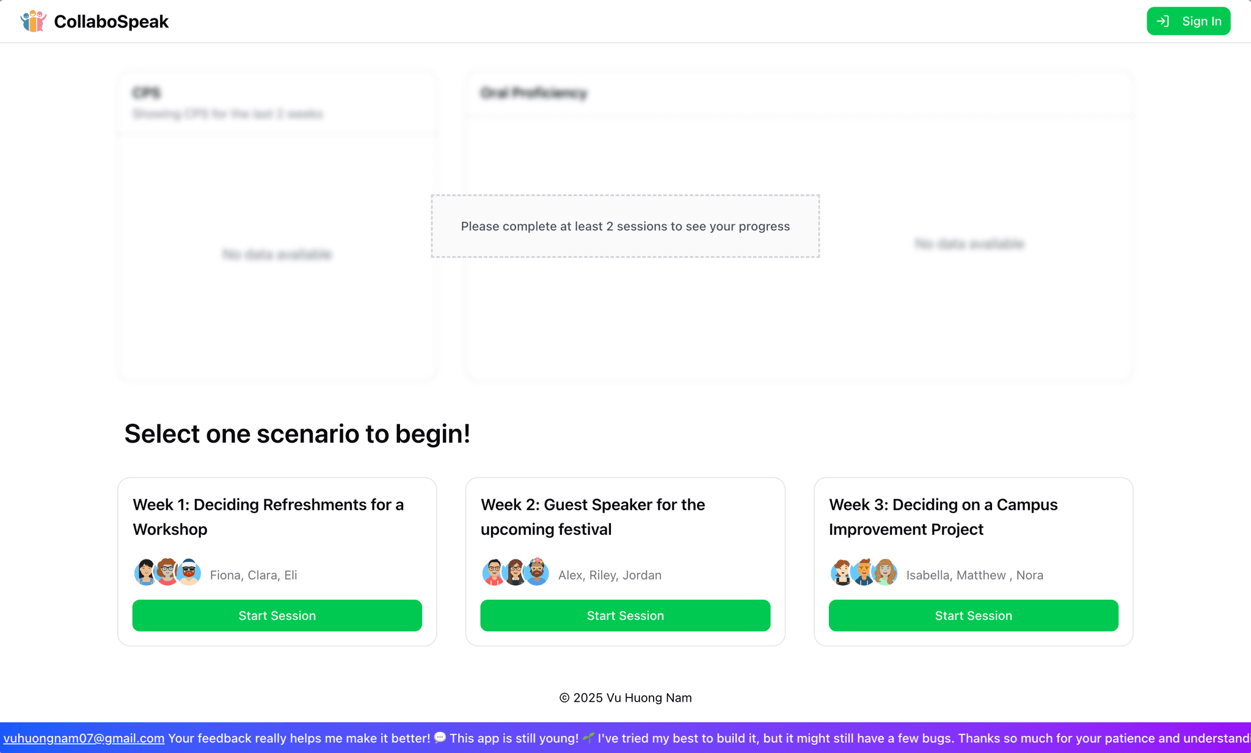Click Jordan's bearded avatar
This screenshot has height=753, width=1251.
pyautogui.click(x=538, y=573)
